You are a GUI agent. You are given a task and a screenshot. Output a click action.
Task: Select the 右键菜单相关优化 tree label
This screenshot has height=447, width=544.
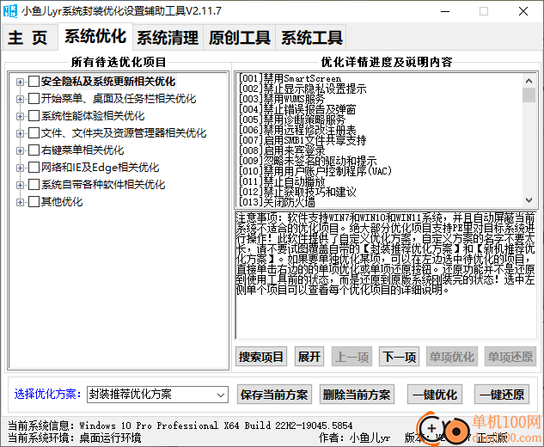tap(83, 150)
